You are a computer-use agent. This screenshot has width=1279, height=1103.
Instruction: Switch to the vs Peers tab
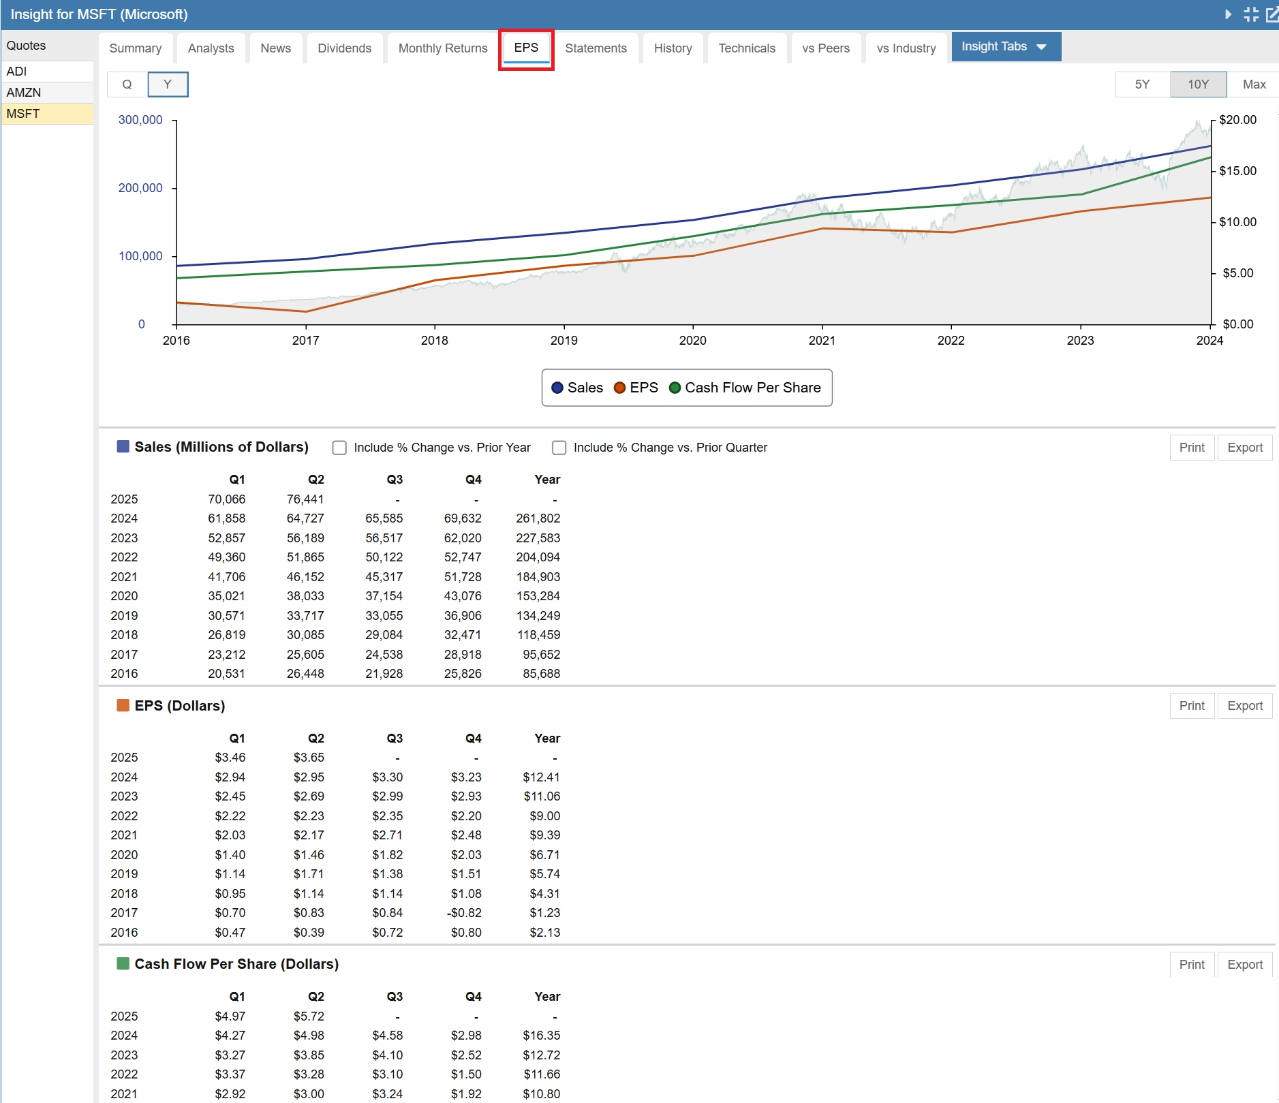point(825,48)
